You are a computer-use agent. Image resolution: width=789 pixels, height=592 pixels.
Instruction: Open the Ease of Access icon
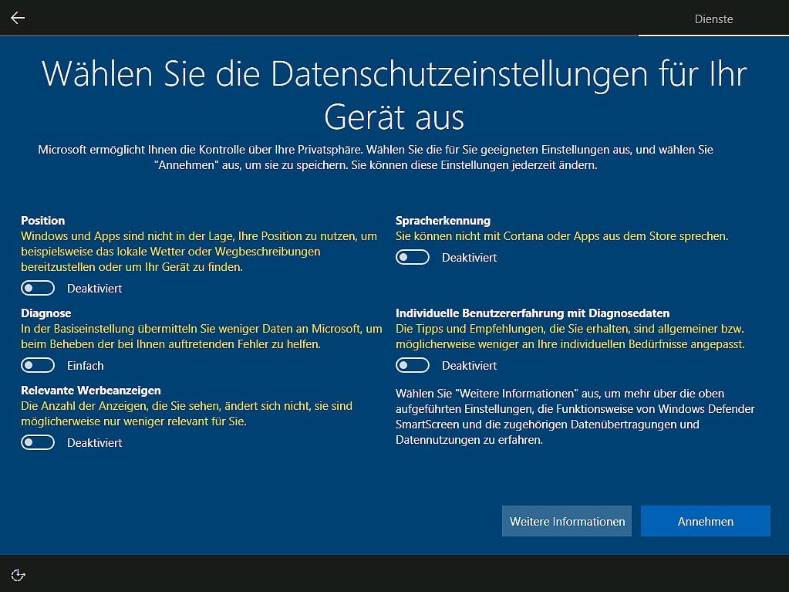coord(18,574)
